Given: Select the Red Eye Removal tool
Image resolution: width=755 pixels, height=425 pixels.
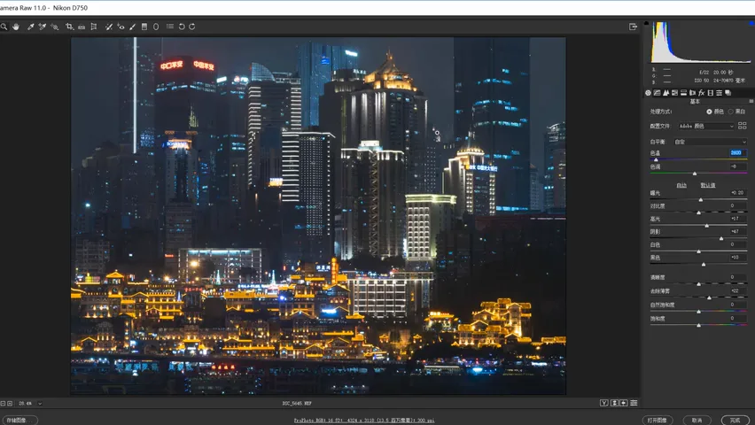Looking at the screenshot, I should tap(121, 27).
